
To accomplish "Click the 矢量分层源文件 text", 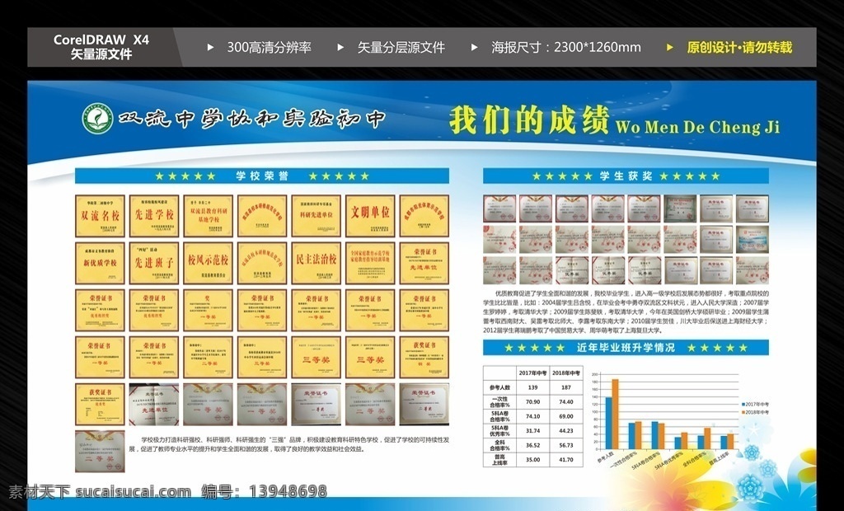I will 401,47.
